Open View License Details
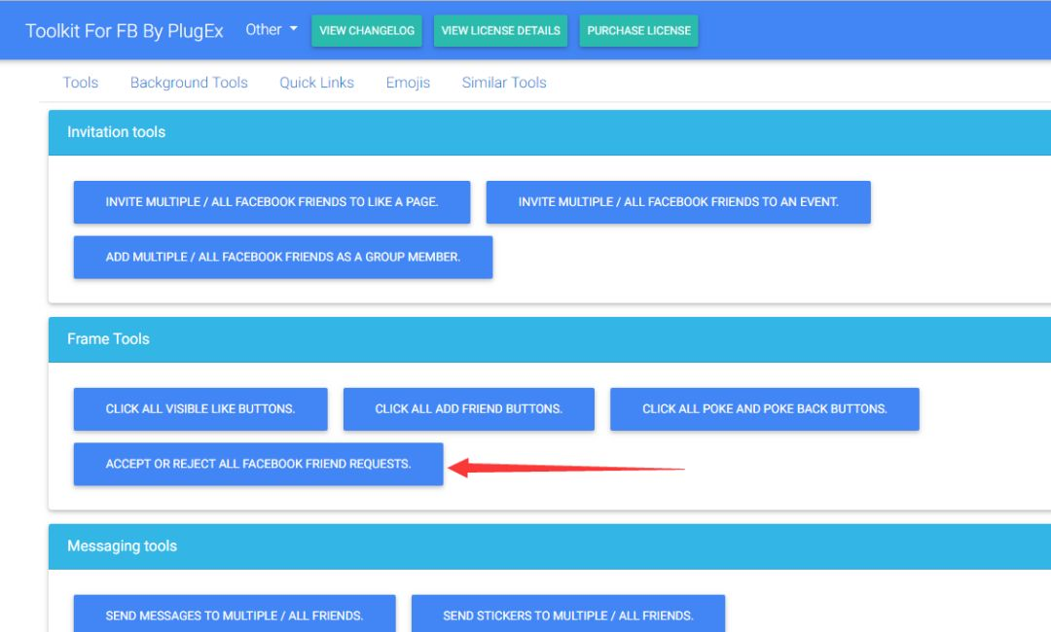 (x=501, y=31)
